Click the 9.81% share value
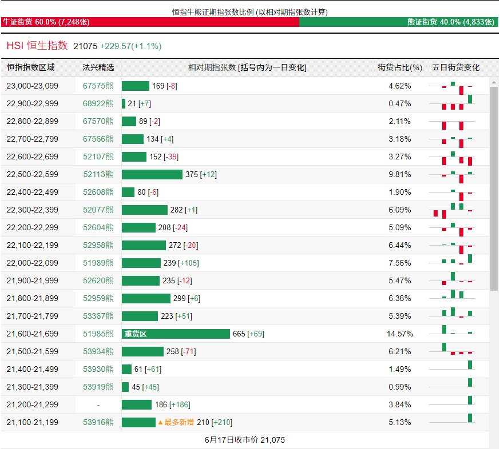The width and height of the screenshot is (500, 449). [x=400, y=174]
